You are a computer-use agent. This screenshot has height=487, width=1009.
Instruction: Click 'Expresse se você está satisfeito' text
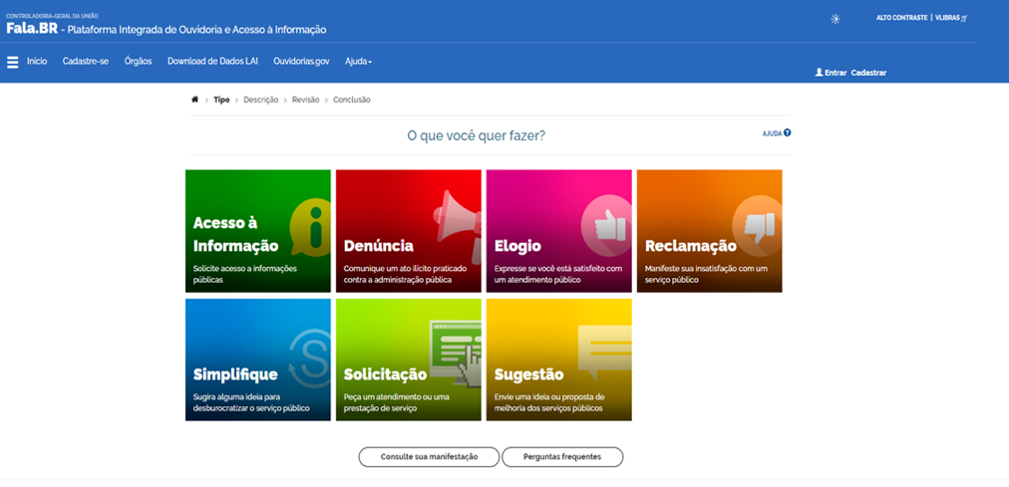tap(558, 274)
